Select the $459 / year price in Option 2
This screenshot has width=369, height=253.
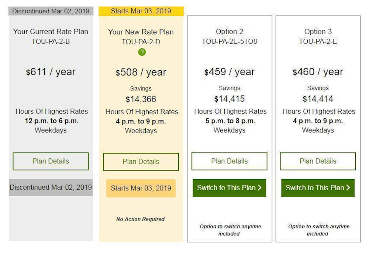coord(230,72)
